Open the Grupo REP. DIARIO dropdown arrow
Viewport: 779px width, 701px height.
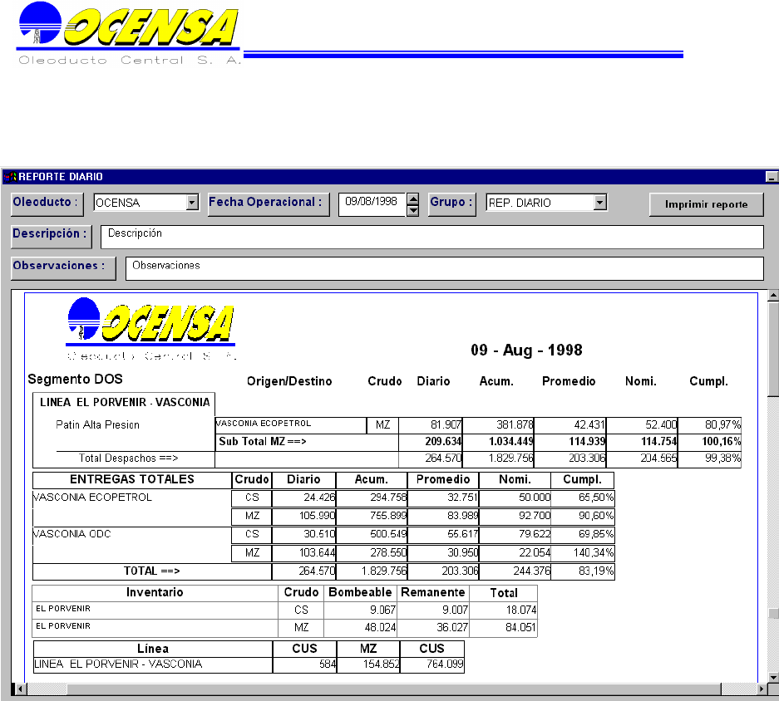(x=600, y=202)
